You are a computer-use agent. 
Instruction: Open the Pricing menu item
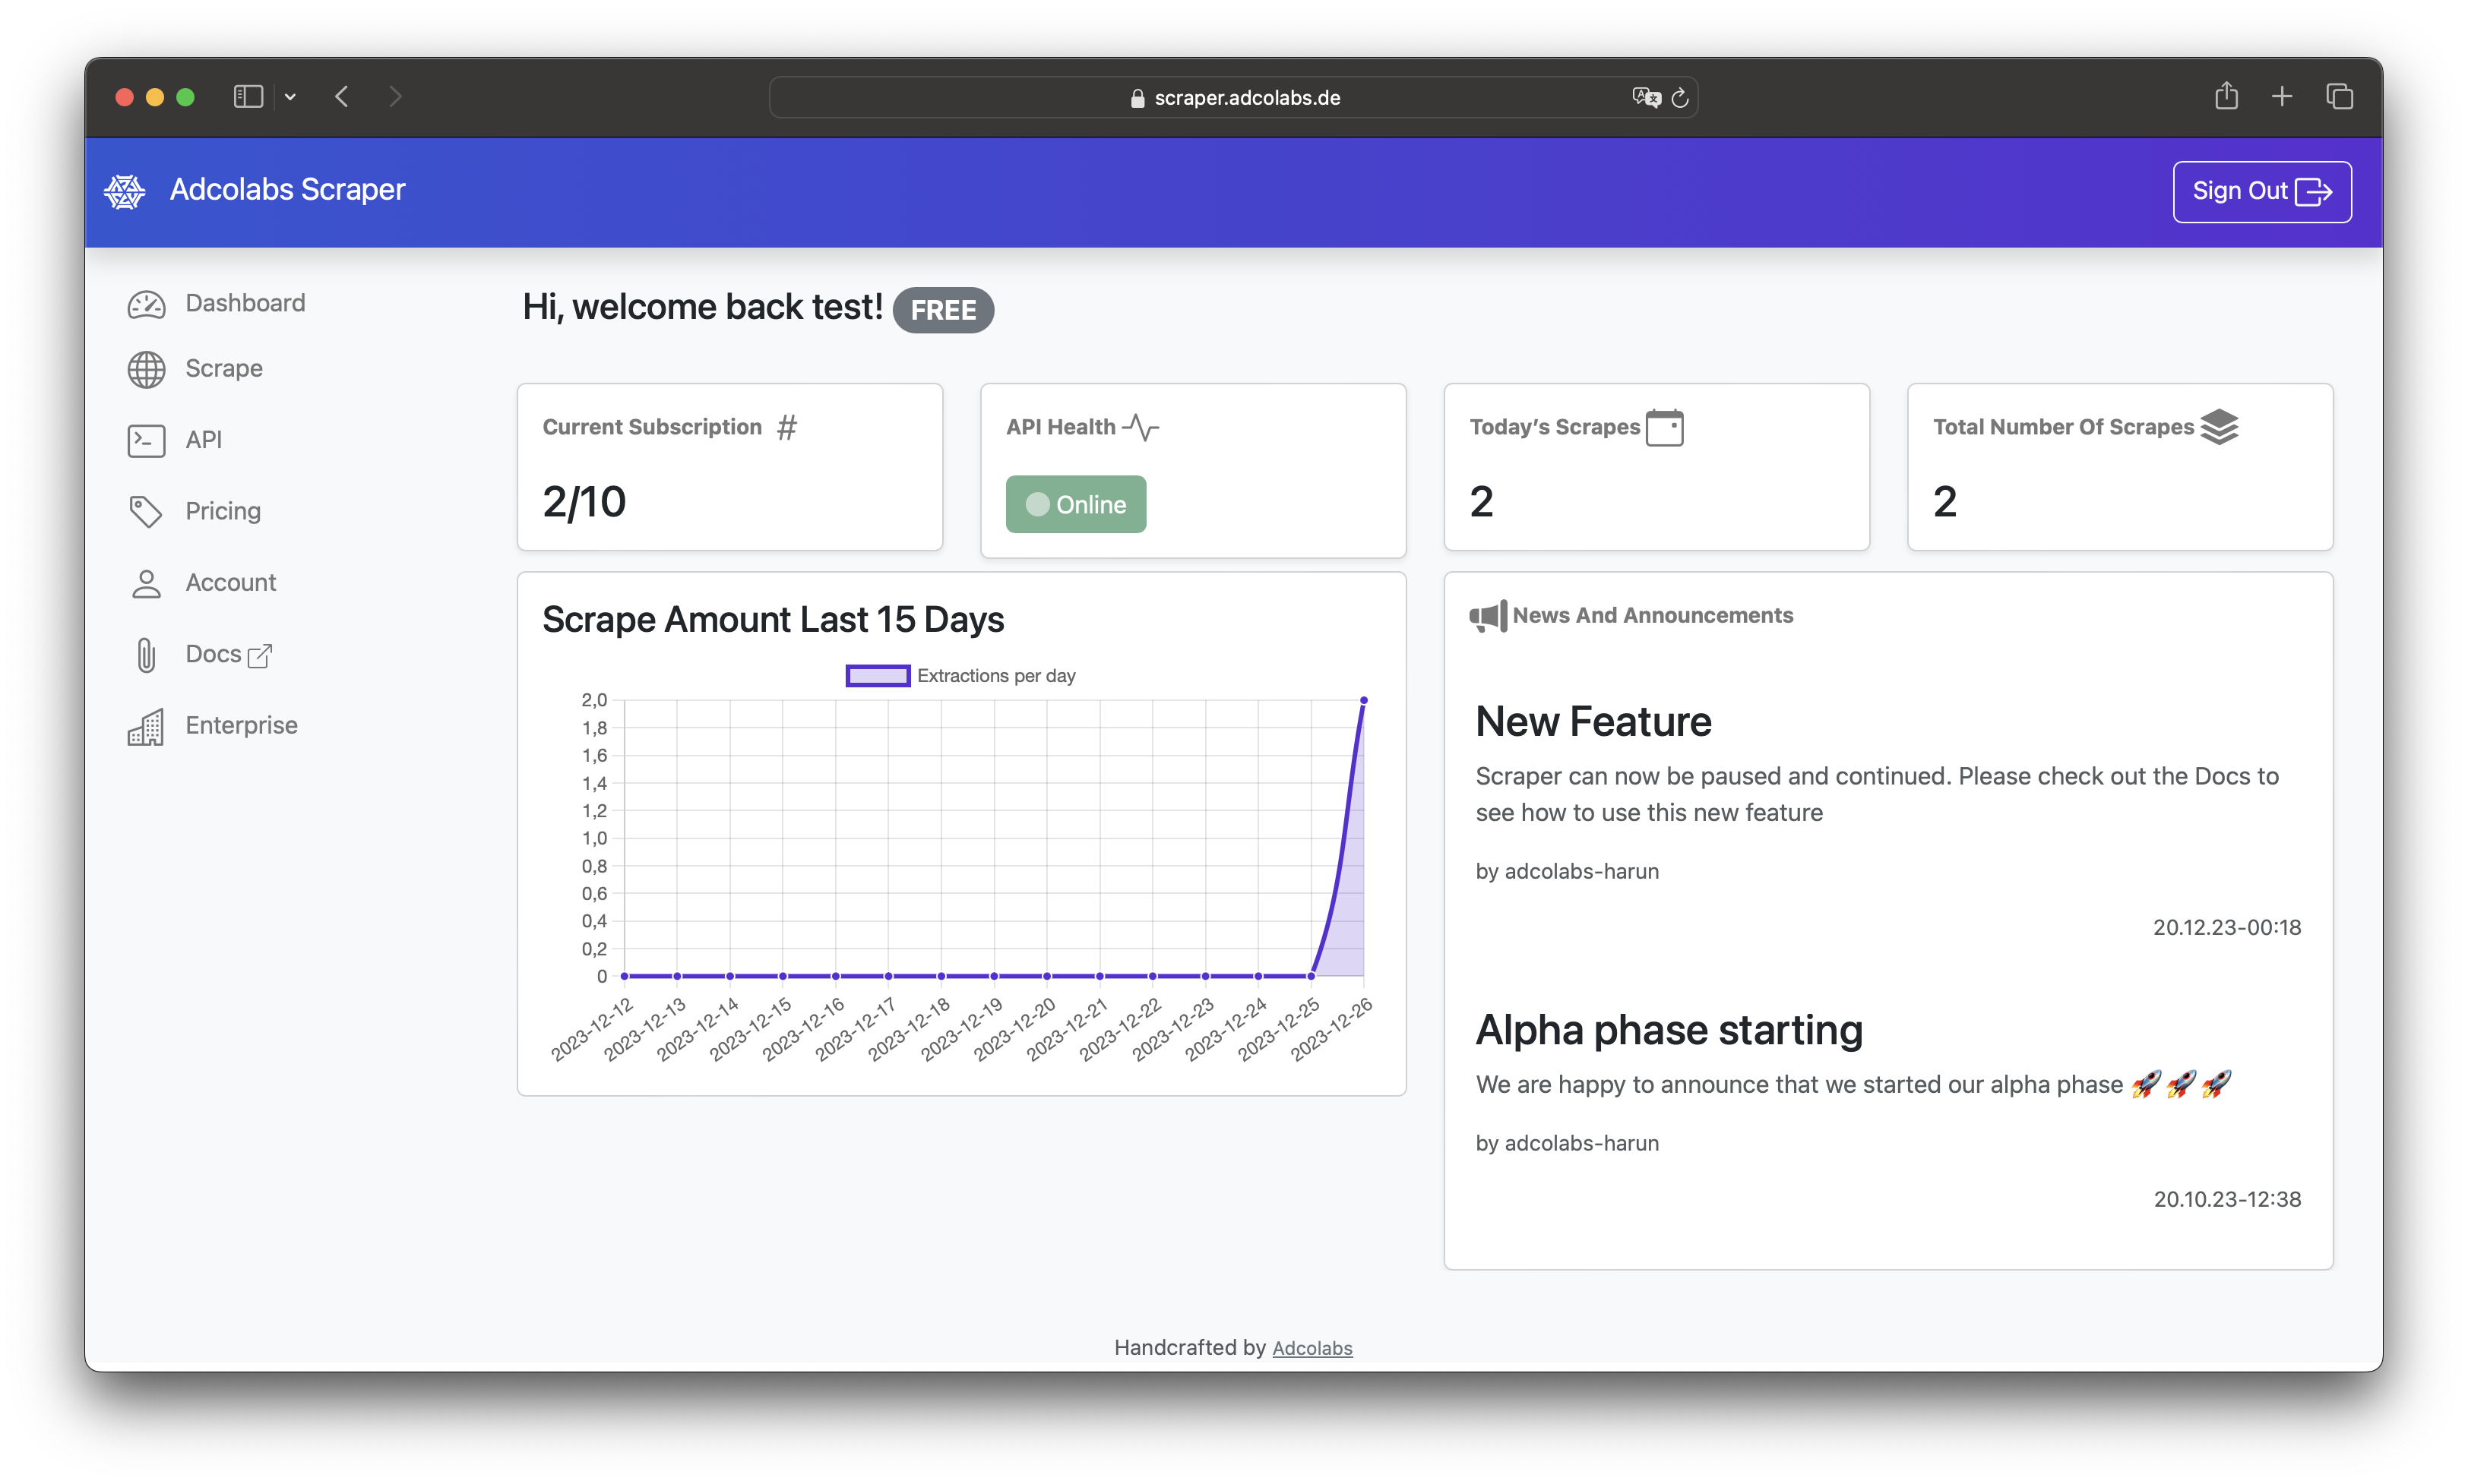pyautogui.click(x=194, y=511)
